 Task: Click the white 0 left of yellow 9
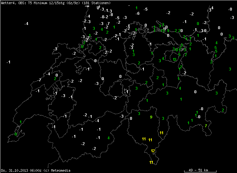point(131,119)
